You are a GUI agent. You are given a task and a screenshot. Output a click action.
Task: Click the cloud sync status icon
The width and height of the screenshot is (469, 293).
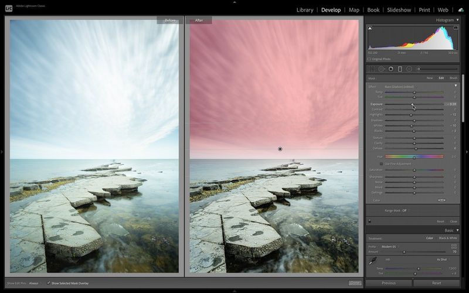click(461, 10)
